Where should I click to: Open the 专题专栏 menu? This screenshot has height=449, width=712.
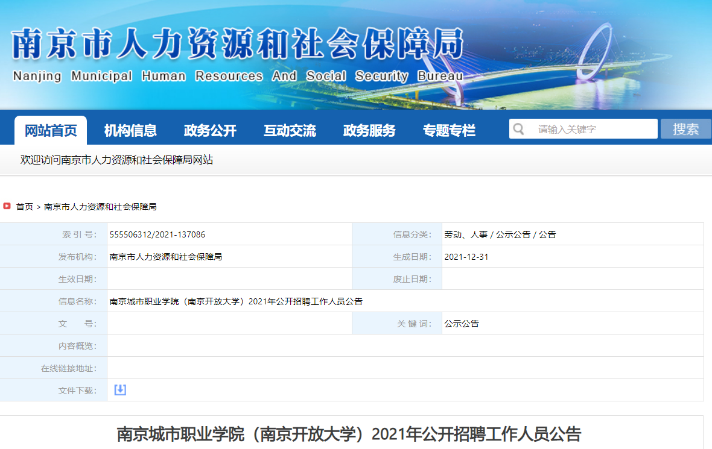[449, 131]
